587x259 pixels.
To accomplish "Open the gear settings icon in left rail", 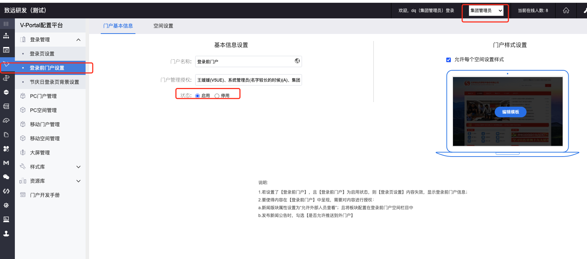I will (6, 205).
